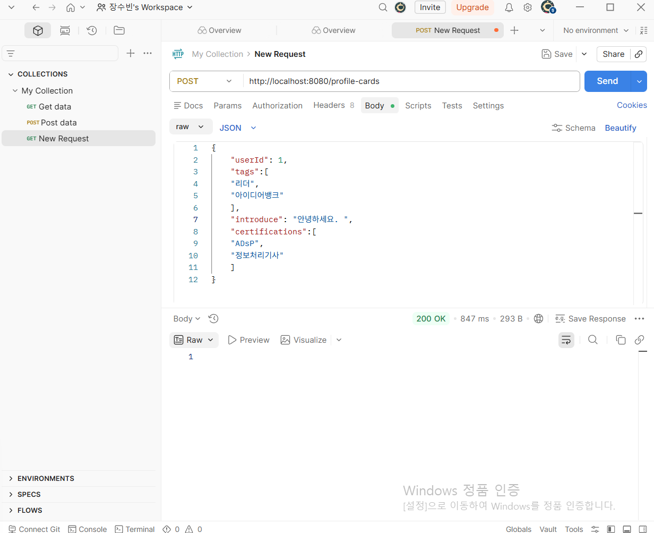The image size is (654, 533).
Task: Open the Collections sidebar panel icon
Action: click(x=38, y=31)
